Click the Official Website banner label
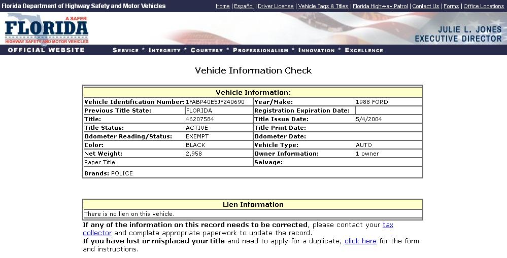The image size is (507, 258). tap(46, 50)
